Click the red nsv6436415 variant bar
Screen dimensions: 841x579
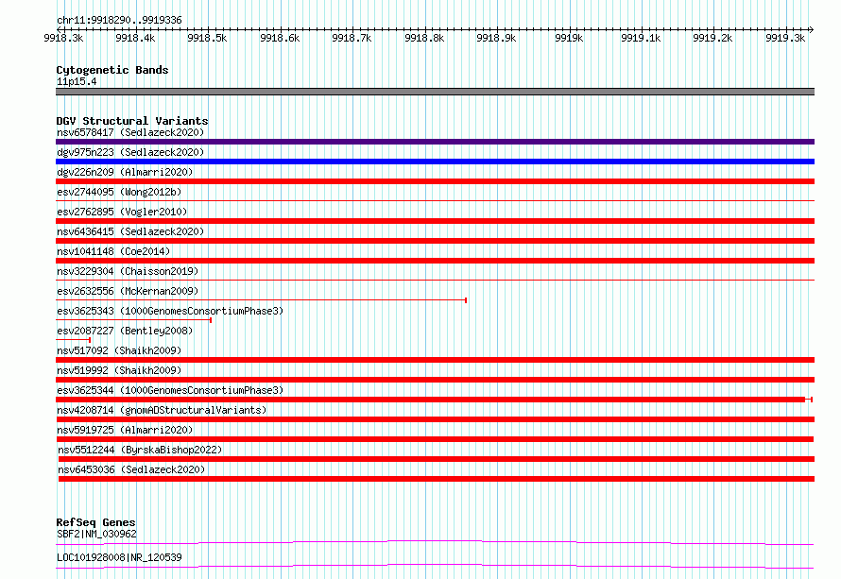click(x=435, y=241)
